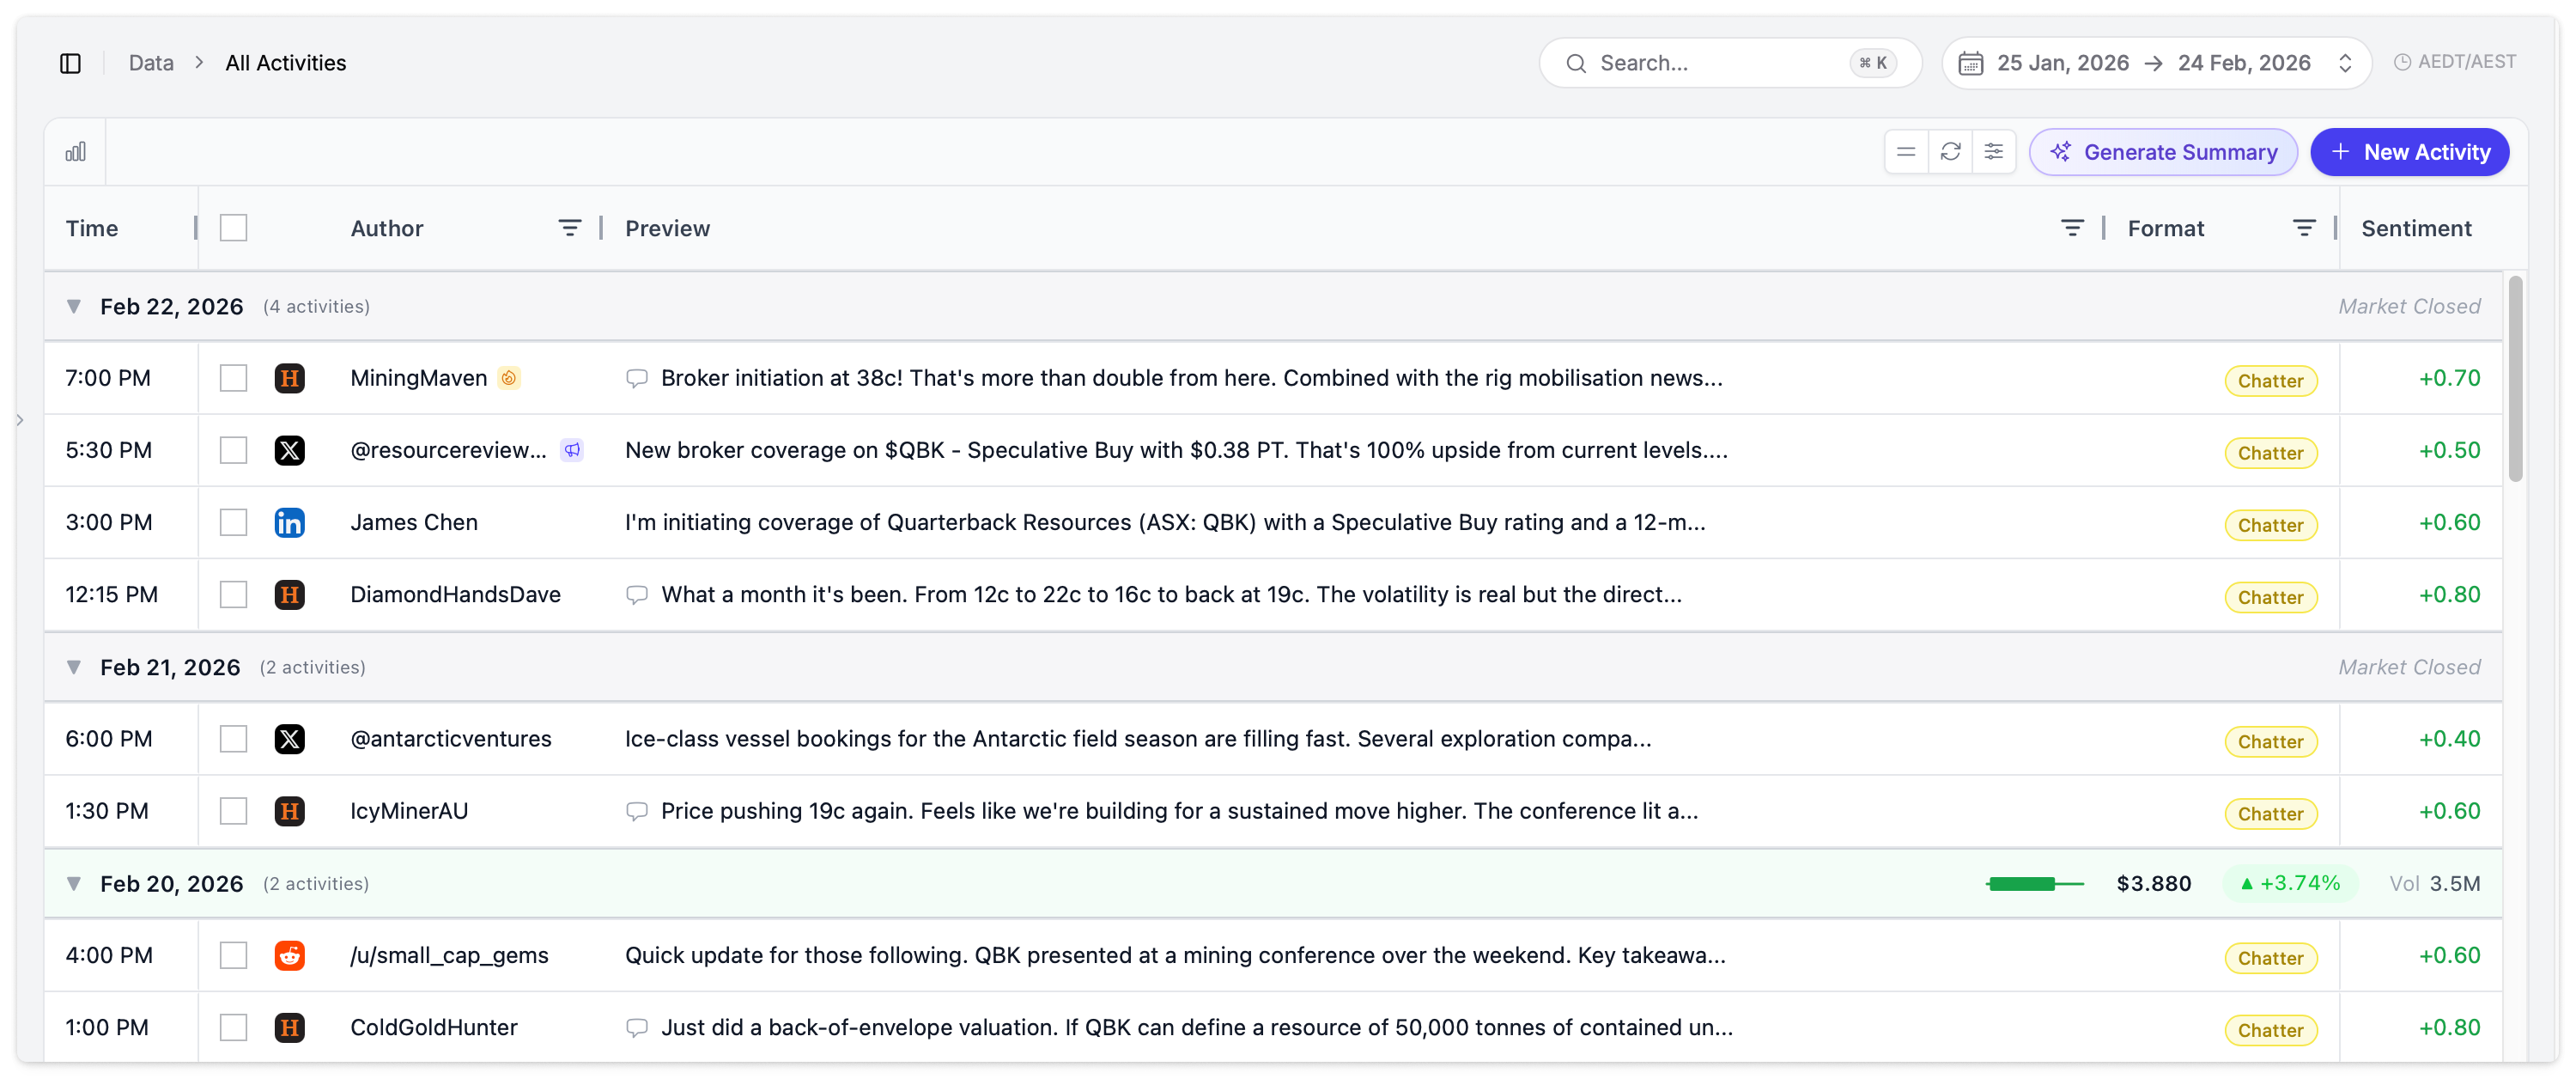Click the X icon on @antarcticventures row
Viewport: 2576px width, 1079px height.
pos(290,739)
